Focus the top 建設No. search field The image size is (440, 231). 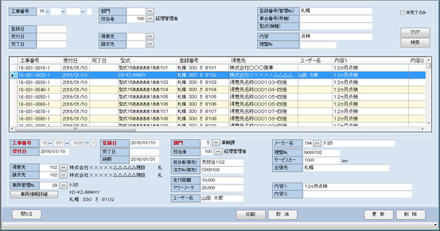point(318,45)
